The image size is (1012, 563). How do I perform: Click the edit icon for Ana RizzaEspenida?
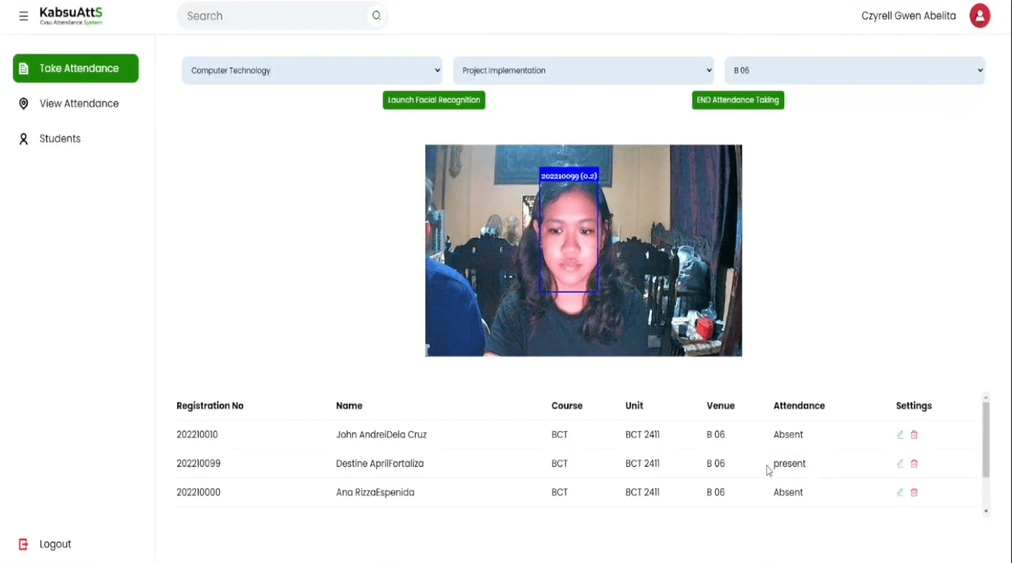click(x=899, y=492)
